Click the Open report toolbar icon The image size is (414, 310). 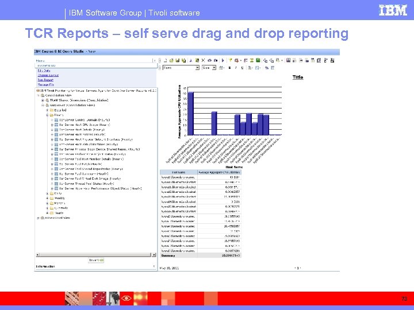click(171, 60)
